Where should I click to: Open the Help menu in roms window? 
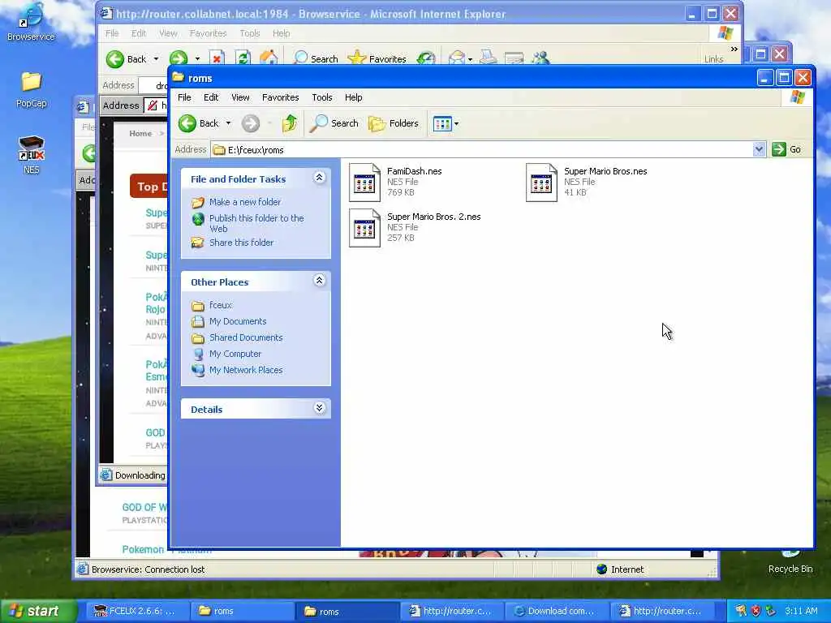tap(354, 97)
